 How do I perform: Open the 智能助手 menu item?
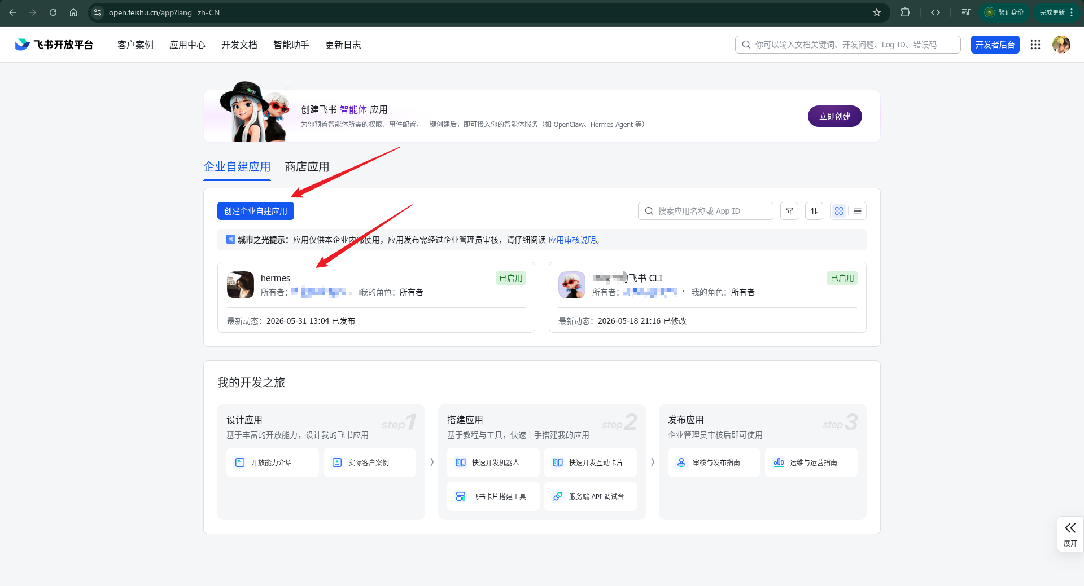291,45
